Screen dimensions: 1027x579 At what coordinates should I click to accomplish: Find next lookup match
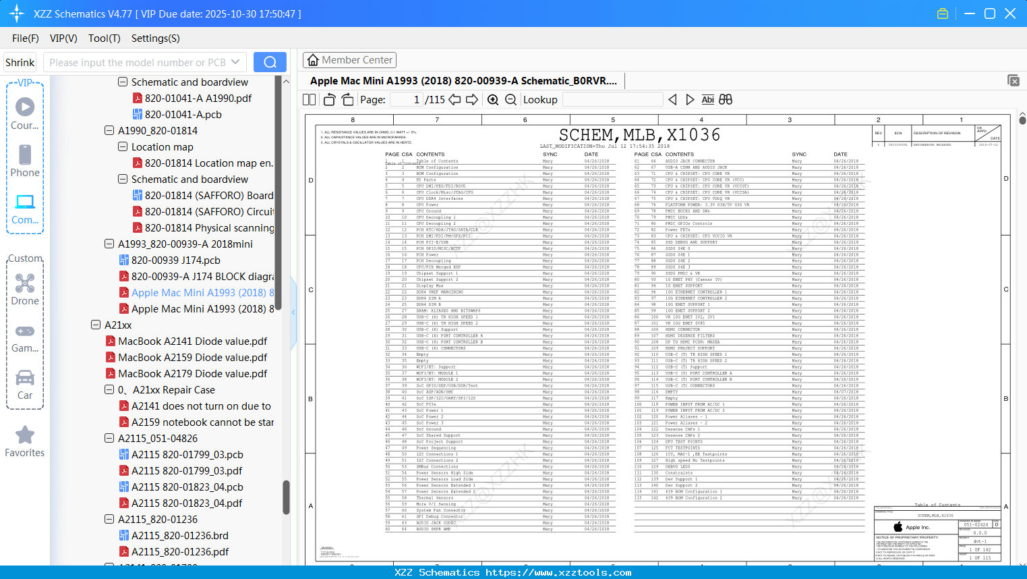pos(690,100)
